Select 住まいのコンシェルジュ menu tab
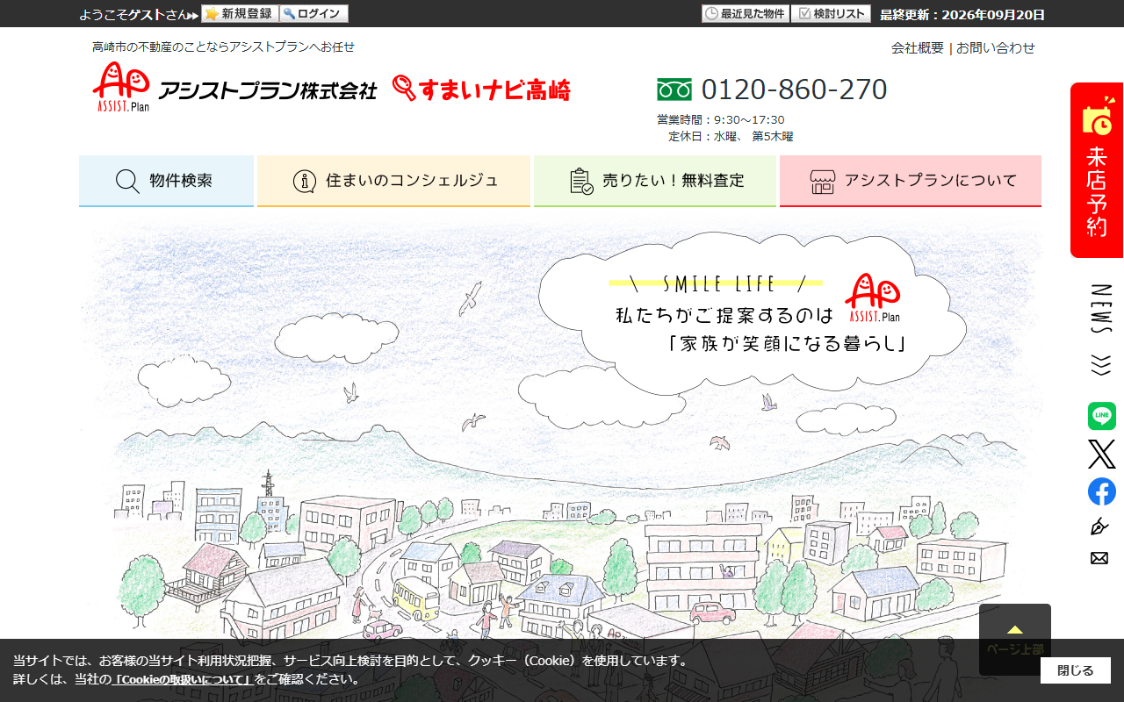Screen dimensions: 1124x702 coord(393,181)
